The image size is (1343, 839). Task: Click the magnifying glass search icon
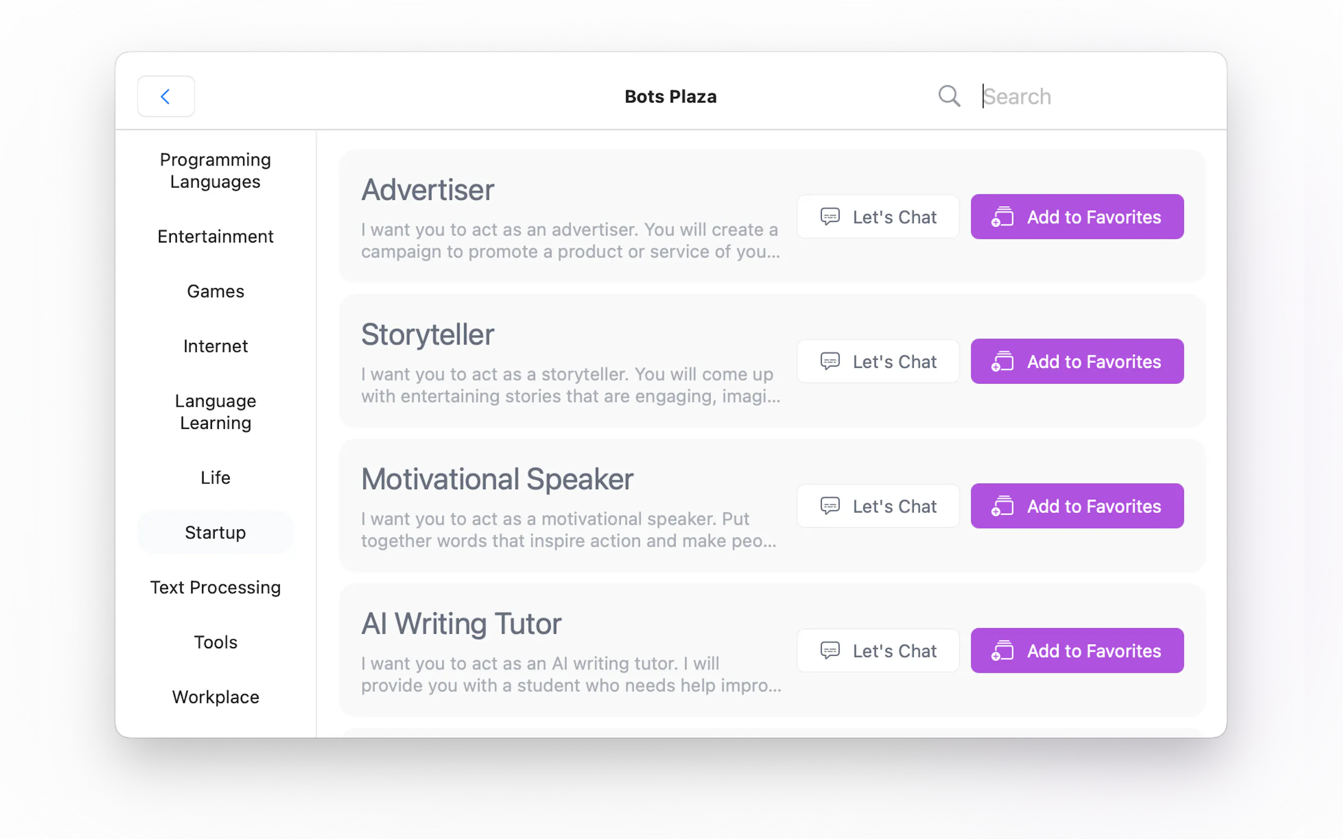tap(949, 96)
